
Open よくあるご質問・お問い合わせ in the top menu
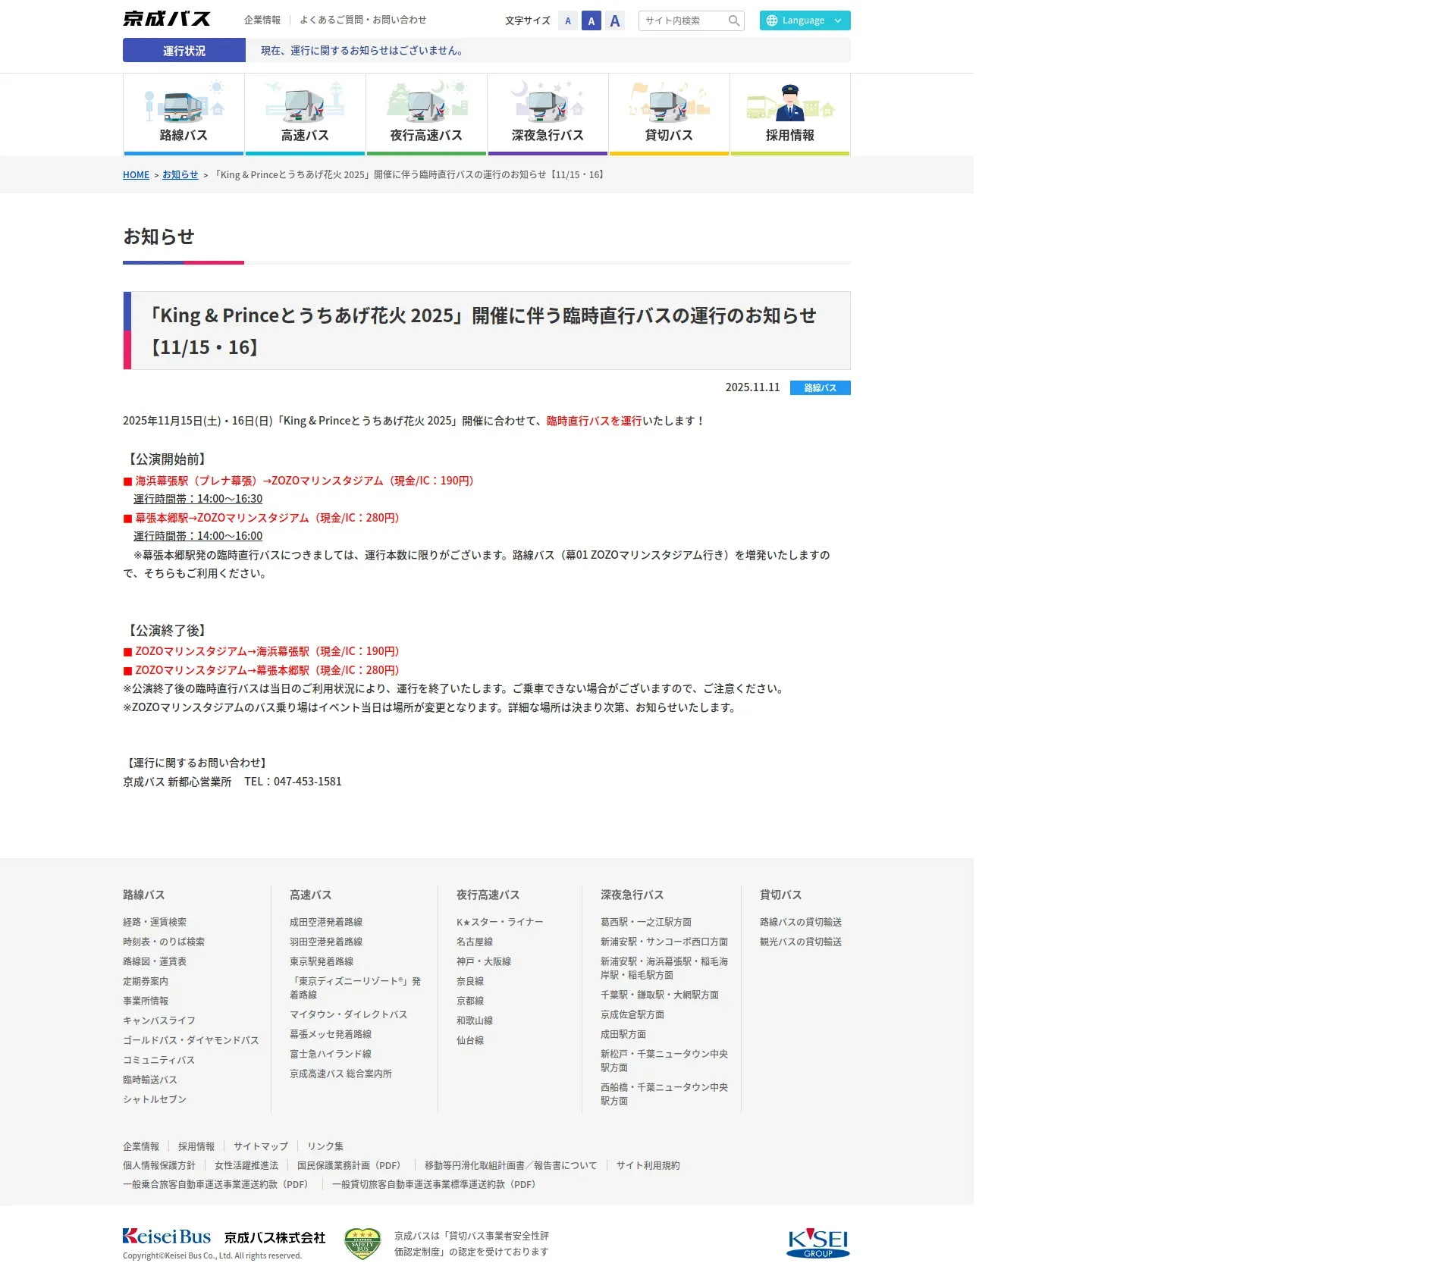362,20
